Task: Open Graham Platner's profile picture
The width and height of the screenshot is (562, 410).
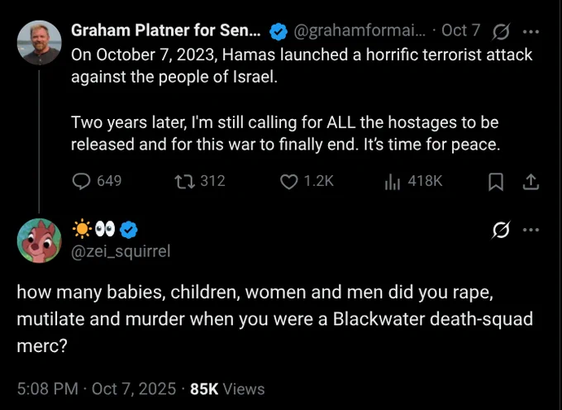Action: (39, 42)
